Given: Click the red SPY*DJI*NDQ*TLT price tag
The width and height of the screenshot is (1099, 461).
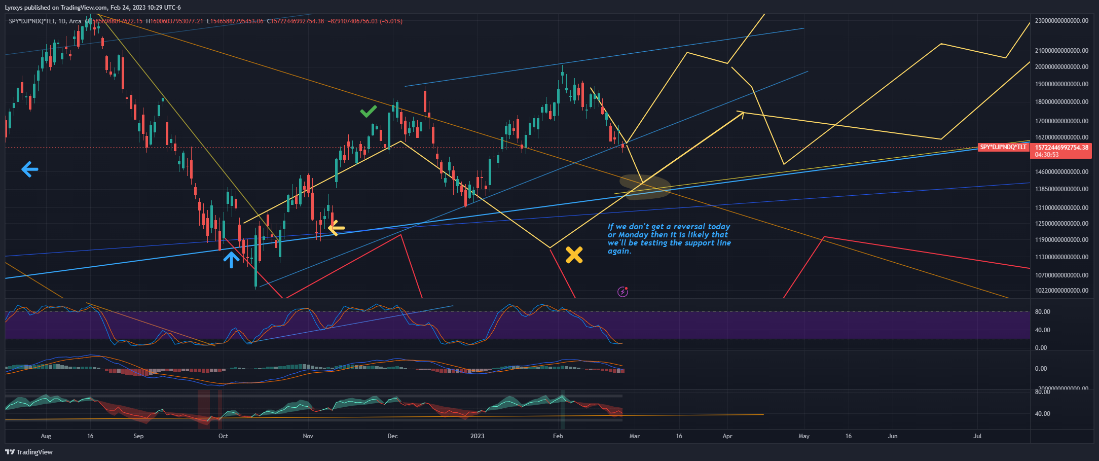Looking at the screenshot, I should (1003, 147).
